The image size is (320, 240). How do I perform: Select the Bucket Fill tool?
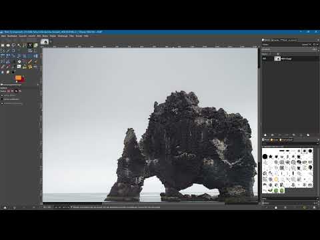pos(19,61)
